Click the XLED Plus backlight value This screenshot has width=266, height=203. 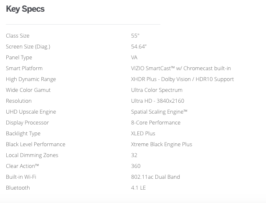pos(143,134)
